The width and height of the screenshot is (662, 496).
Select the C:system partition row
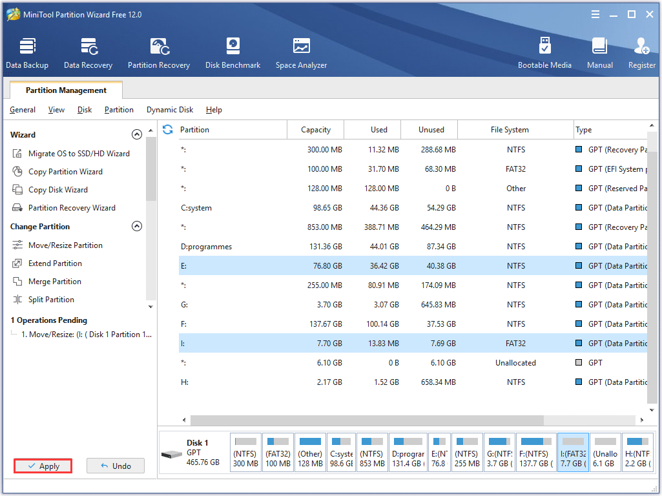click(413, 208)
